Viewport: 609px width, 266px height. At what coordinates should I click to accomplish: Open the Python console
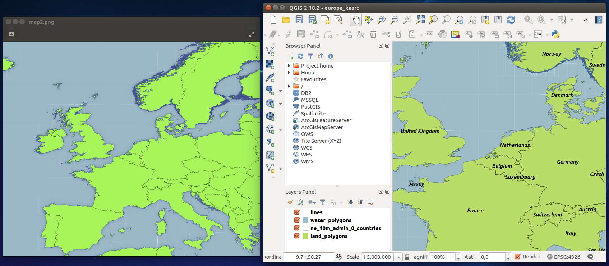[x=555, y=34]
